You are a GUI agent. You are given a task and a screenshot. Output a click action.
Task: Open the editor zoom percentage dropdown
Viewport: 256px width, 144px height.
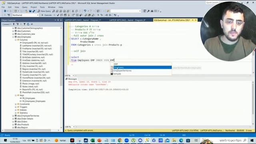click(x=73, y=76)
